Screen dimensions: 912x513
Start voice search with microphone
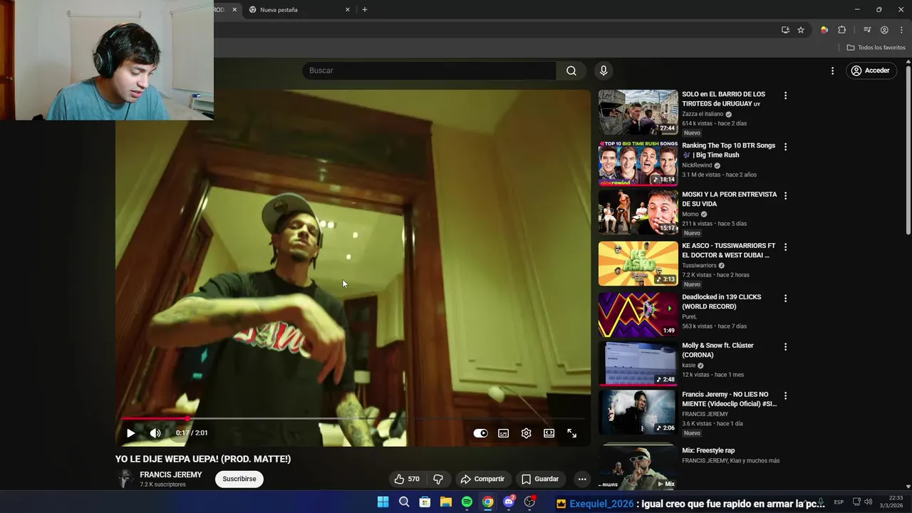point(603,71)
